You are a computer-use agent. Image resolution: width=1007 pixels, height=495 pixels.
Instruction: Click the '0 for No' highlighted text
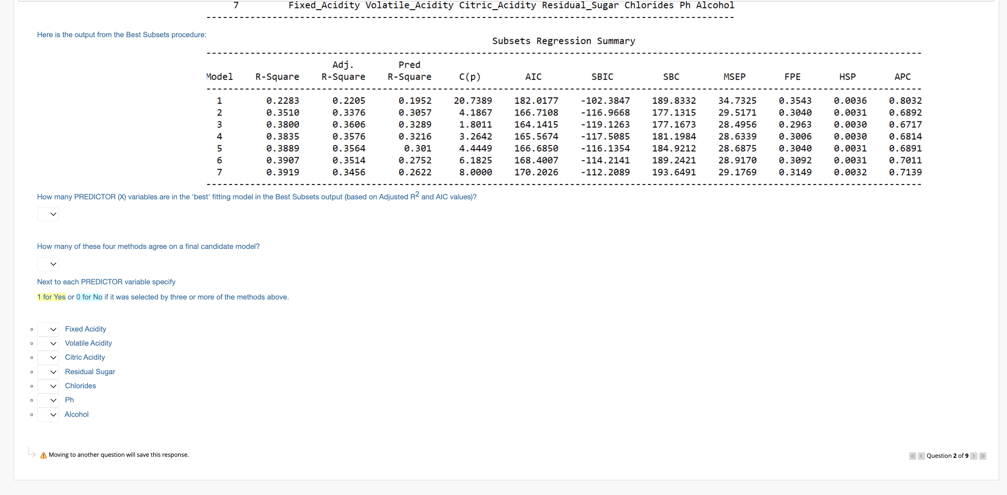tap(89, 297)
